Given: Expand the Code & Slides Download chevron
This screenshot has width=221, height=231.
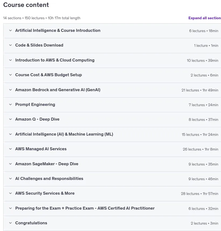Looking at the screenshot, I should (10, 45).
